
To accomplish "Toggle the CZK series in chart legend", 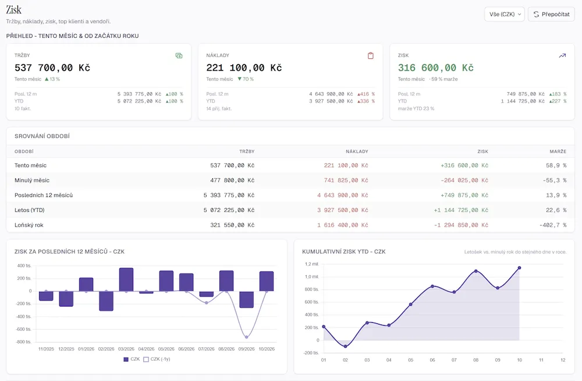I will point(132,359).
